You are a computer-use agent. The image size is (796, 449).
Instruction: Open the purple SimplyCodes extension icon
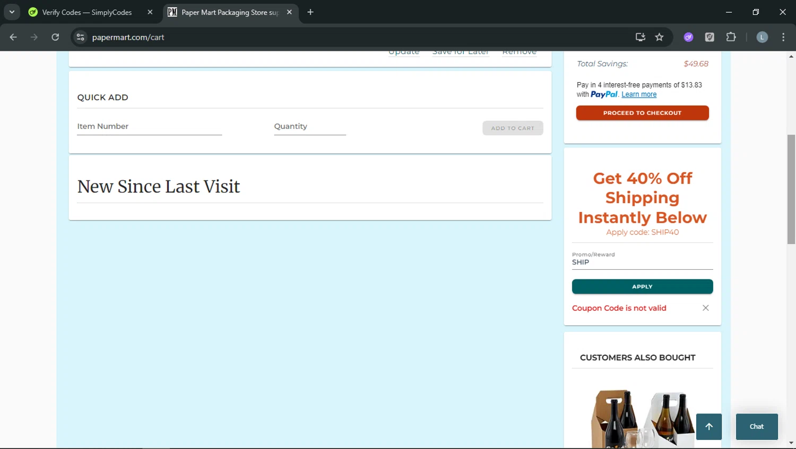[688, 37]
